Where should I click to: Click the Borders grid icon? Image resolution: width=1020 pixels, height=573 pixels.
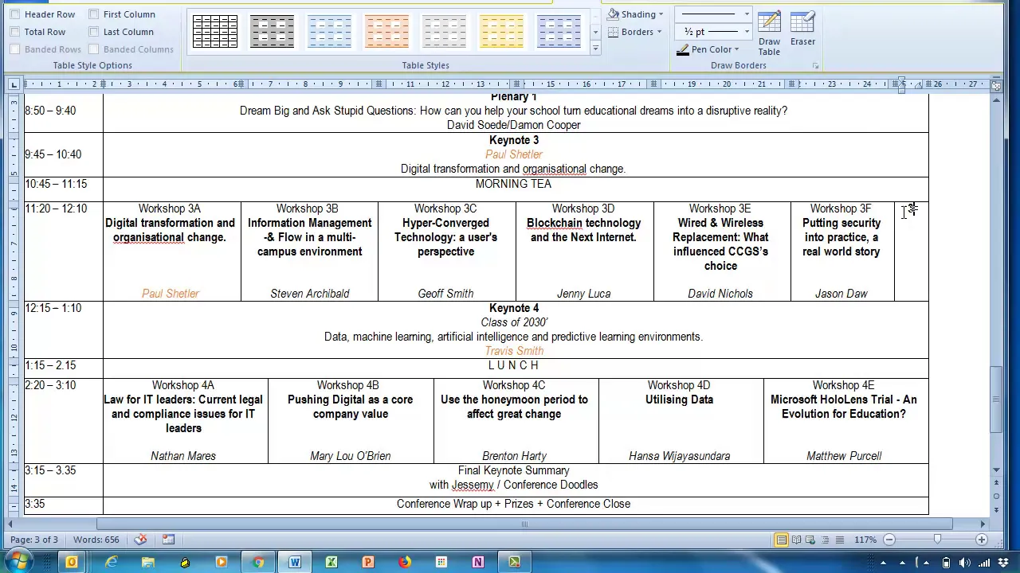point(614,32)
